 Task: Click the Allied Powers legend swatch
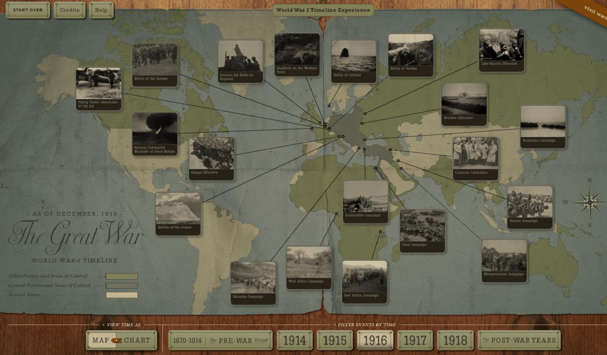click(x=122, y=276)
